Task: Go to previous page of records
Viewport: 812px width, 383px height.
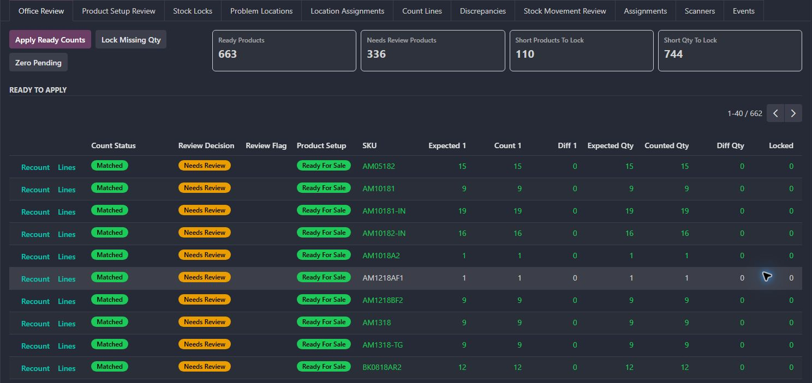Action: (x=775, y=113)
